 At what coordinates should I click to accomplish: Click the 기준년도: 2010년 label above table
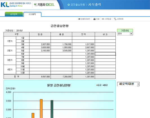point(14,31)
